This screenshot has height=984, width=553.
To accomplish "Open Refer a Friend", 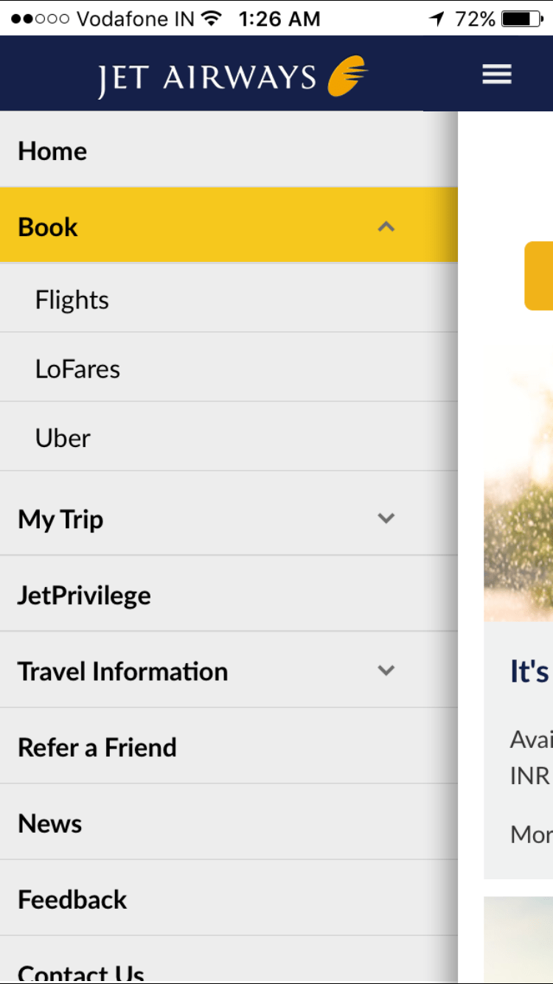I will [97, 747].
